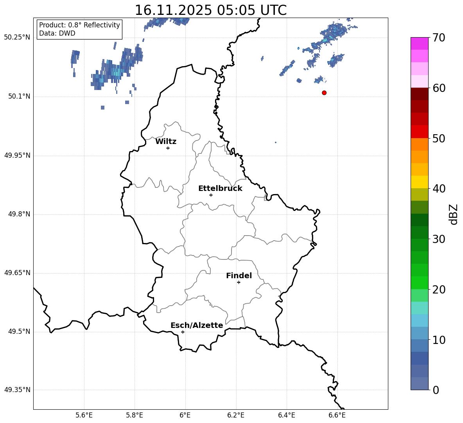Click the latitude label 49.8°N
Image resolution: width=463 pixels, height=423 pixels.
[19, 214]
